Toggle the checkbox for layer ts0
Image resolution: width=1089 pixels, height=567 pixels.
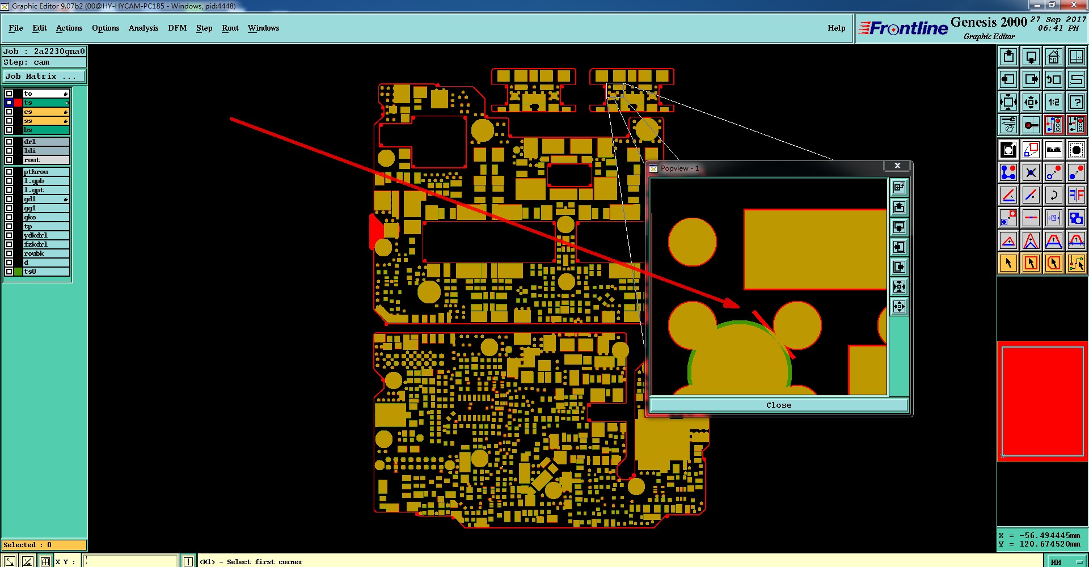point(9,272)
